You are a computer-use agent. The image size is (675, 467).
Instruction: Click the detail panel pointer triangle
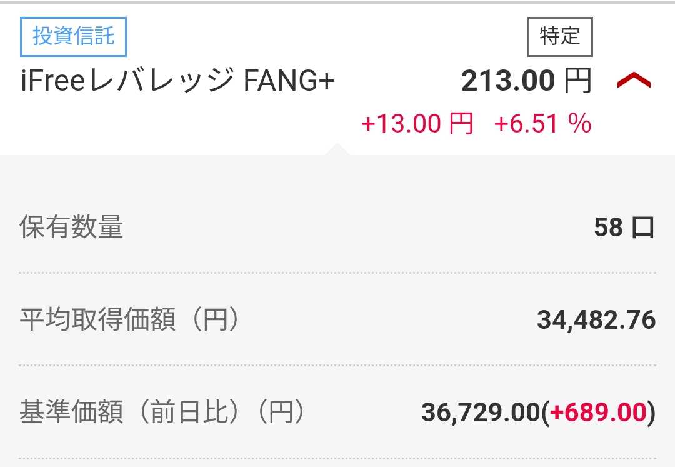point(337,149)
